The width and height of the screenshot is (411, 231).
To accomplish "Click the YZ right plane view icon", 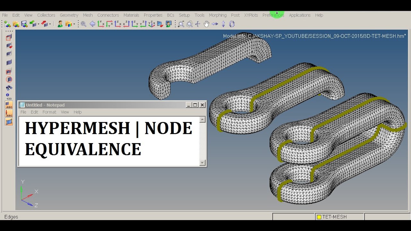I will click(x=135, y=24).
